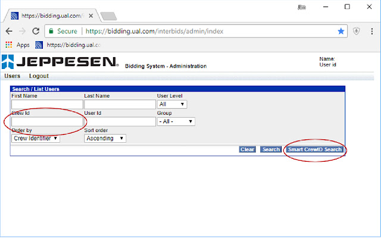Viewport: 381px width, 238px height.
Task: Click the browser back arrow
Action: click(x=9, y=31)
